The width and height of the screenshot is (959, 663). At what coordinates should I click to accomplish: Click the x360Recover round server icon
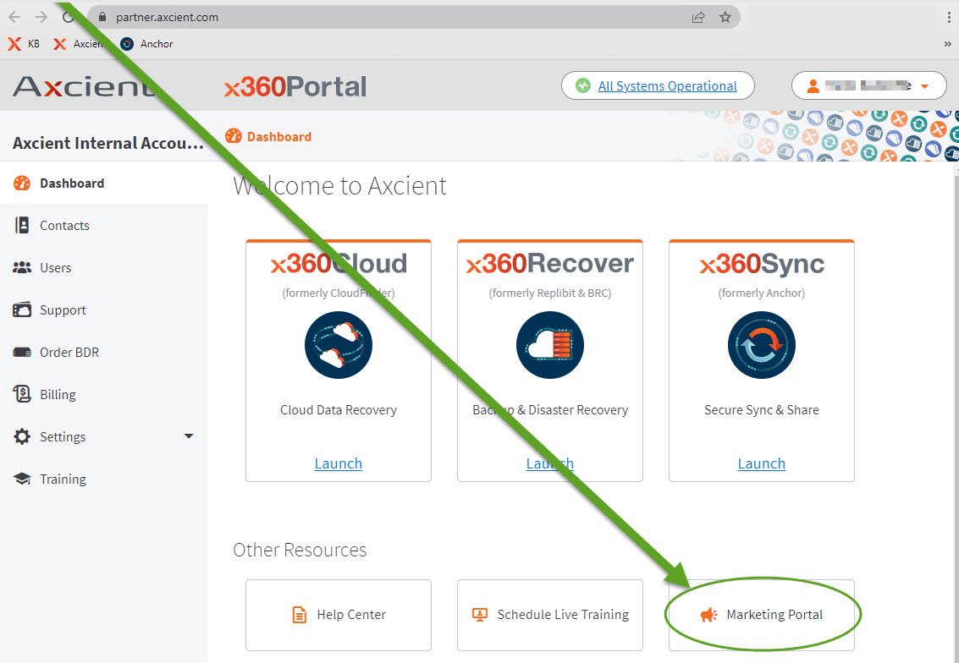tap(550, 345)
